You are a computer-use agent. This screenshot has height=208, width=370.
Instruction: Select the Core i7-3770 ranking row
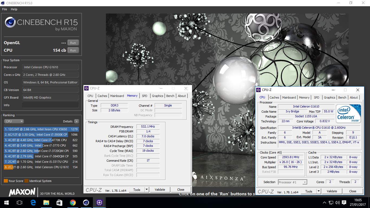(x=41, y=145)
